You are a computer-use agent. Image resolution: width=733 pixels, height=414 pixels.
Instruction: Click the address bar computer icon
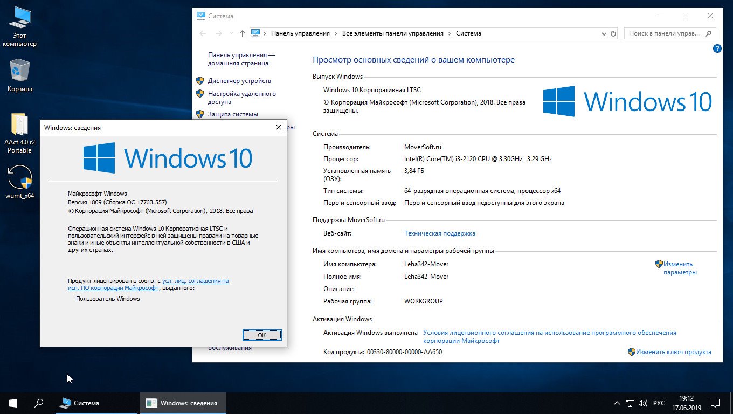(255, 33)
